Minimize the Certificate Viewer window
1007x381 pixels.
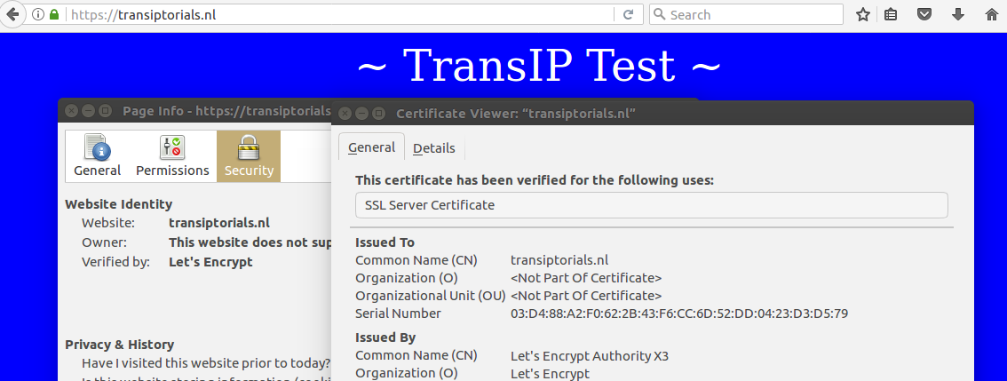(362, 114)
